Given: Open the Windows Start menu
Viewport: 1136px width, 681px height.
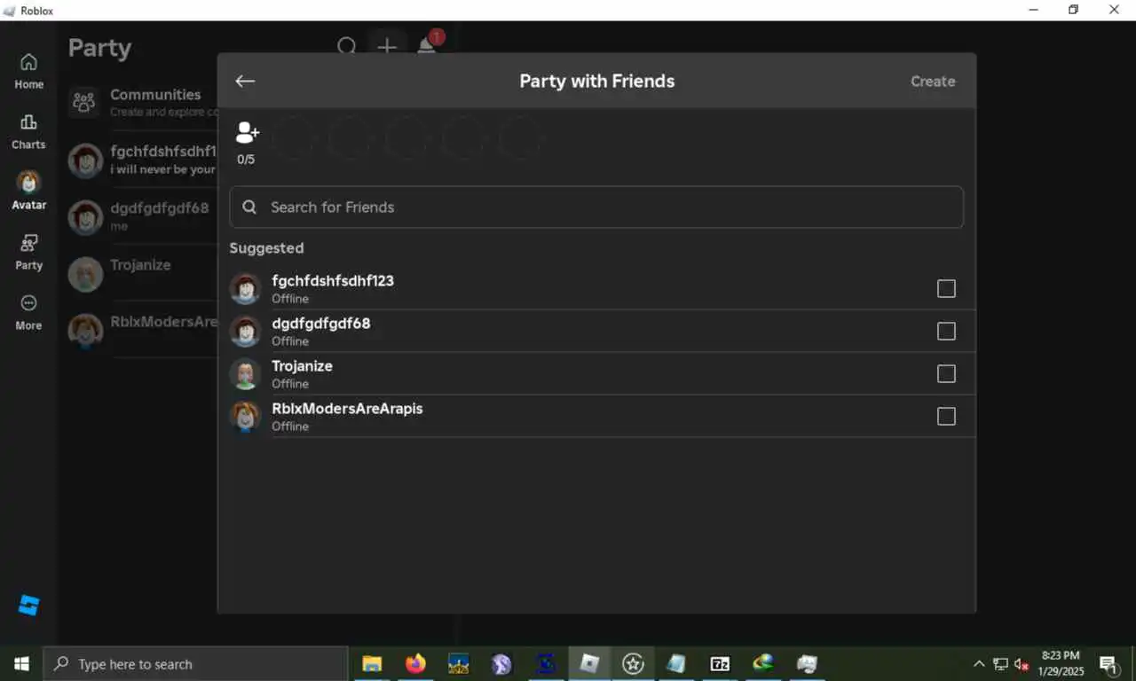Looking at the screenshot, I should pyautogui.click(x=21, y=663).
